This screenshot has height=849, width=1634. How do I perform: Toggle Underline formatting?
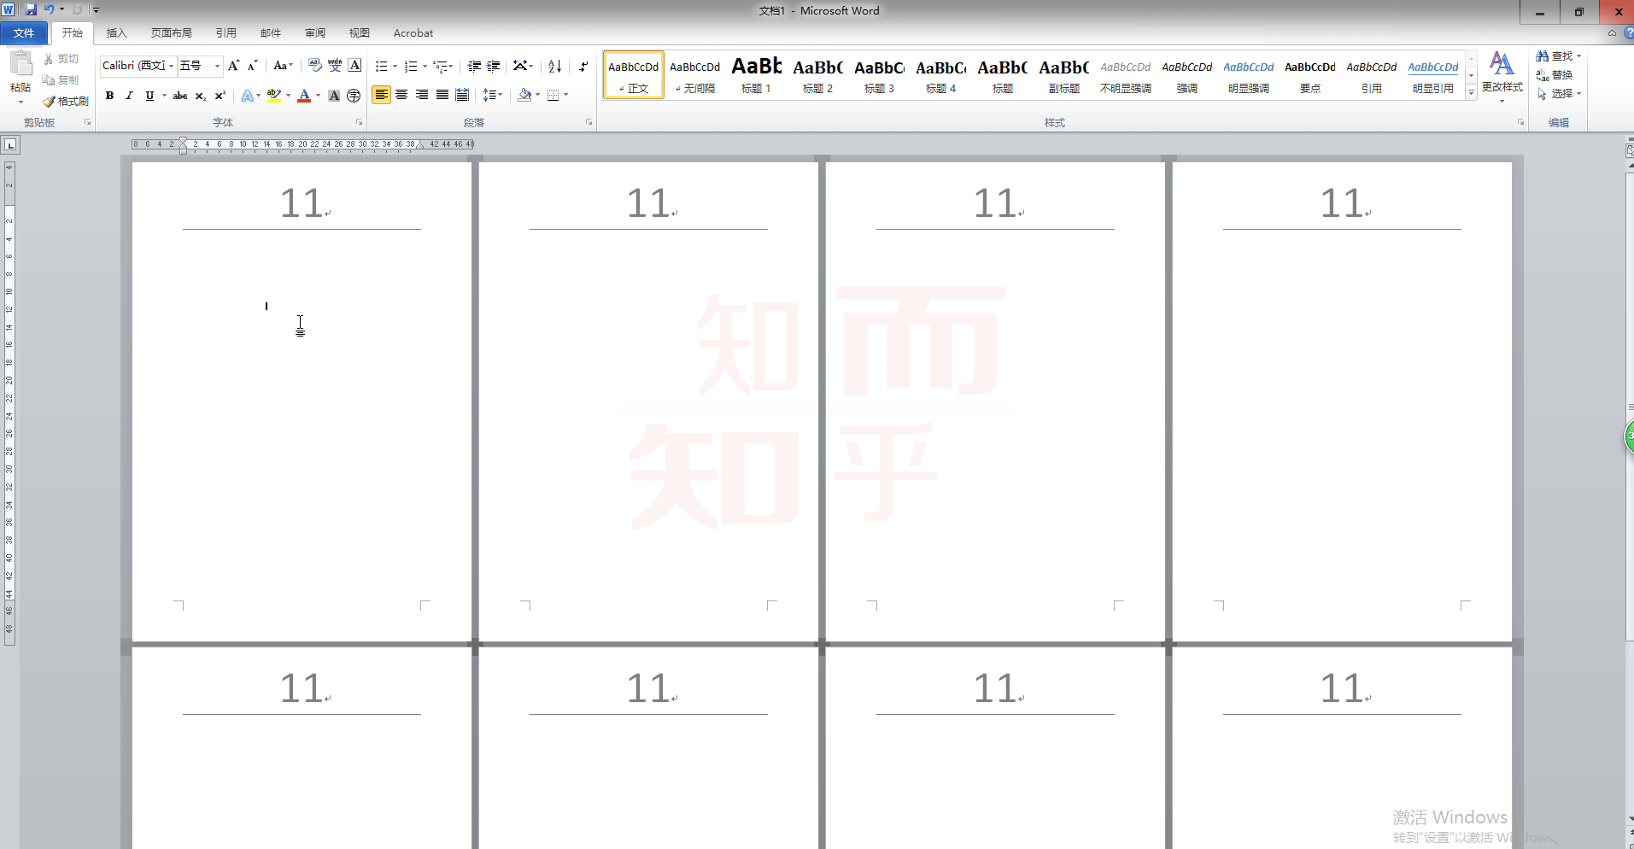pyautogui.click(x=149, y=96)
